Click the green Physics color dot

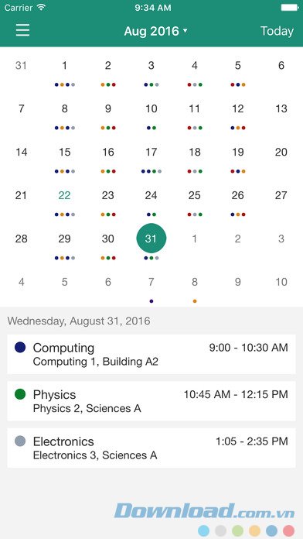[20, 394]
